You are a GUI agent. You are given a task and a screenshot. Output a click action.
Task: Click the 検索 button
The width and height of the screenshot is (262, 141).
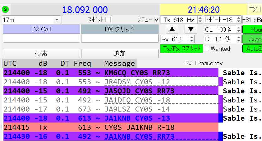click(x=41, y=54)
